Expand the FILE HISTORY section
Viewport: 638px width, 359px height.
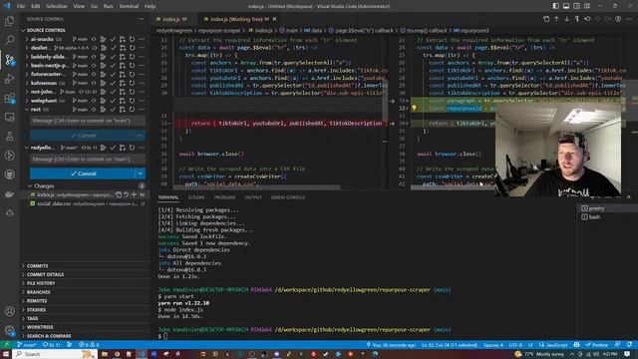click(x=41, y=283)
